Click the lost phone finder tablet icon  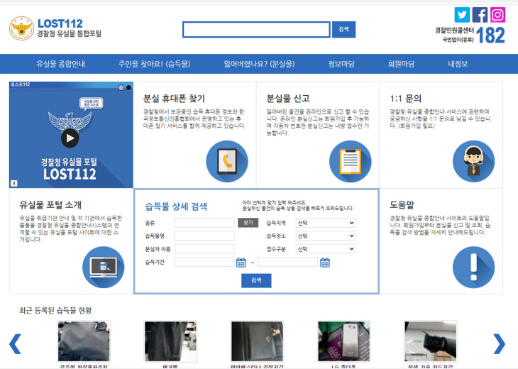coord(227,161)
